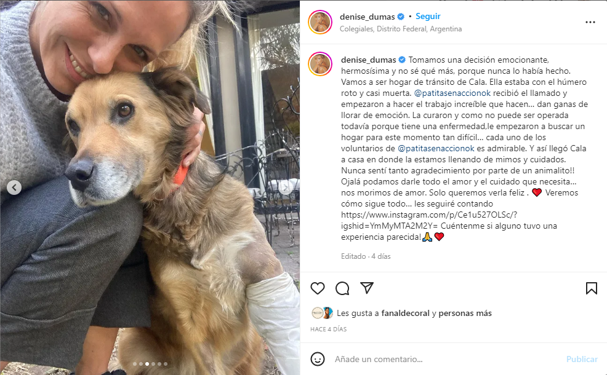
Task: Open denise_dumas profile picture in header
Action: 320,22
